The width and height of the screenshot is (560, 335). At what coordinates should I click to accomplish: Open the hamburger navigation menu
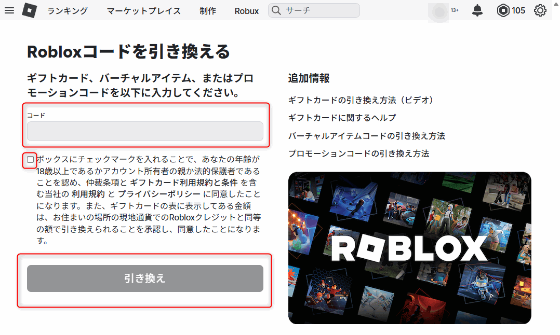point(9,10)
